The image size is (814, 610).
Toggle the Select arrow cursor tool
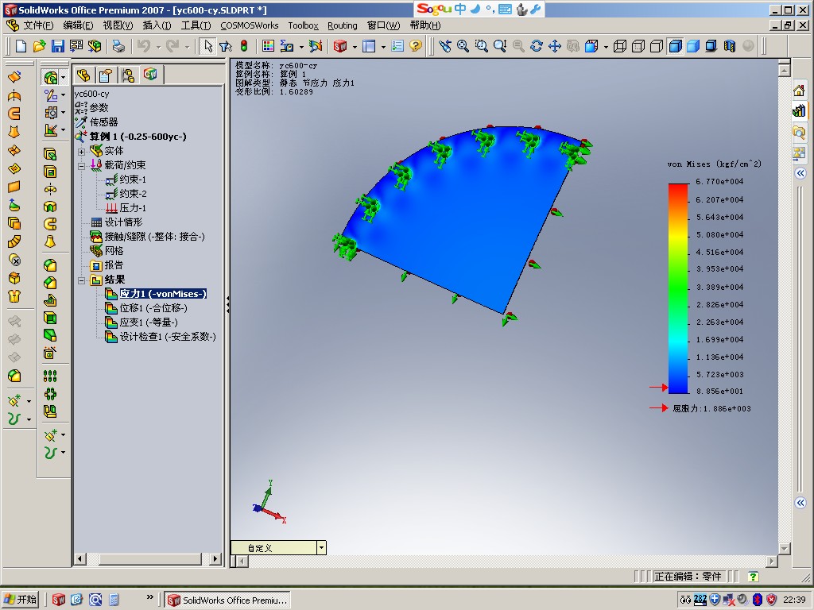tap(207, 46)
